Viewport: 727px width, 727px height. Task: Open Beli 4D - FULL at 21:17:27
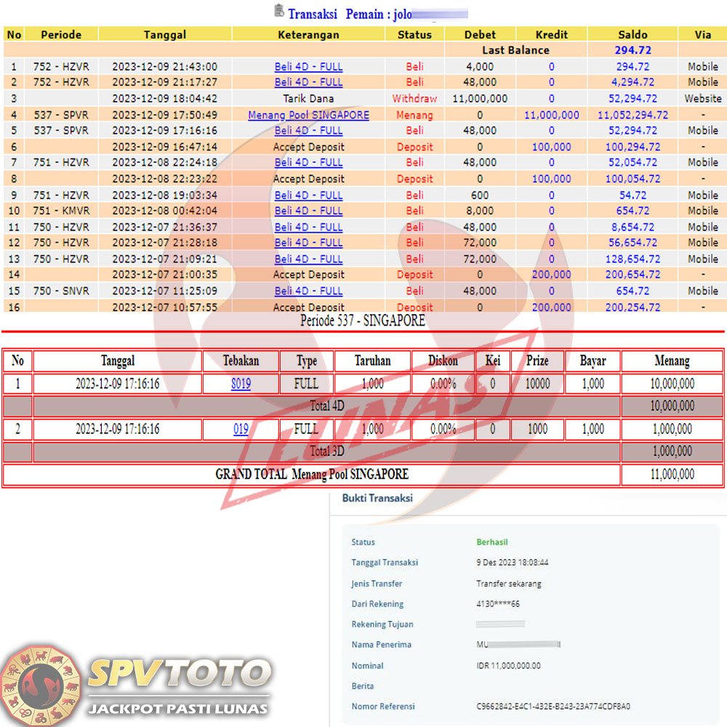tap(308, 82)
